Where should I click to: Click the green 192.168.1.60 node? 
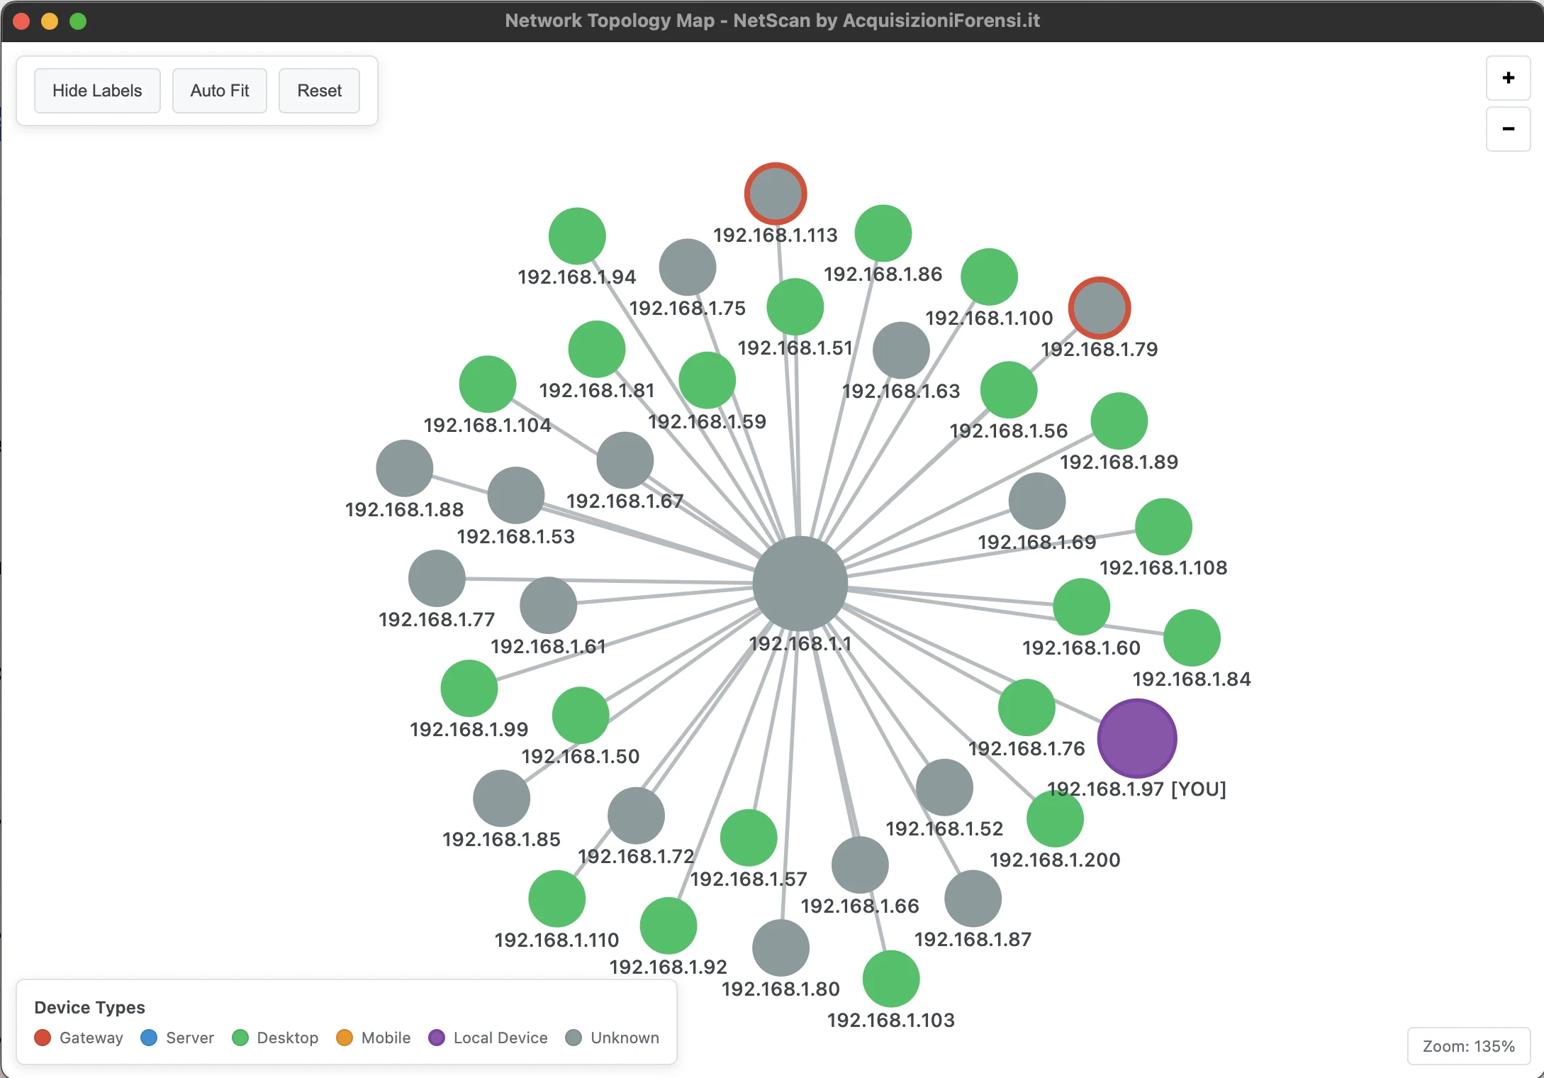coord(1082,607)
